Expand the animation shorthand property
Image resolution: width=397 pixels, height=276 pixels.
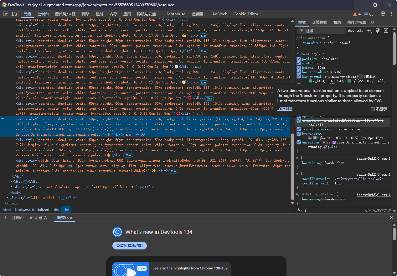(x=324, y=143)
